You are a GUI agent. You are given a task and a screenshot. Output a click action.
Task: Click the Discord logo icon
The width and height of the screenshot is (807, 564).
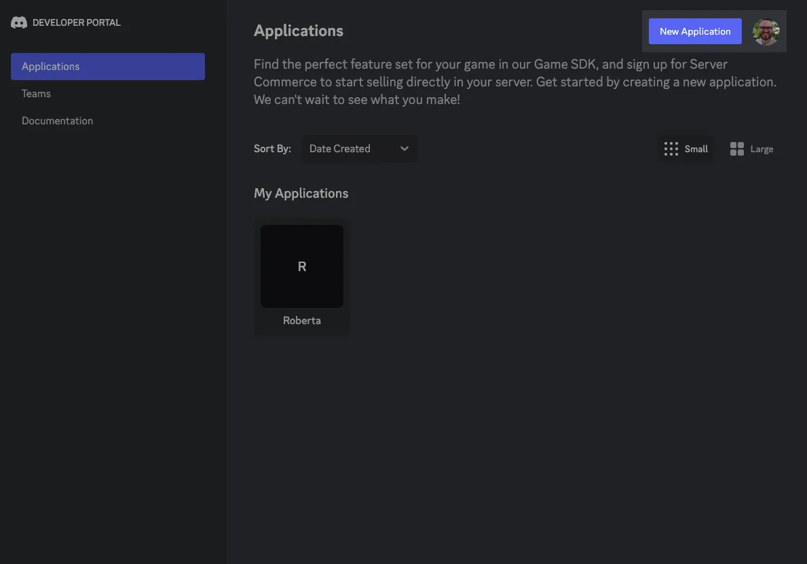point(19,22)
